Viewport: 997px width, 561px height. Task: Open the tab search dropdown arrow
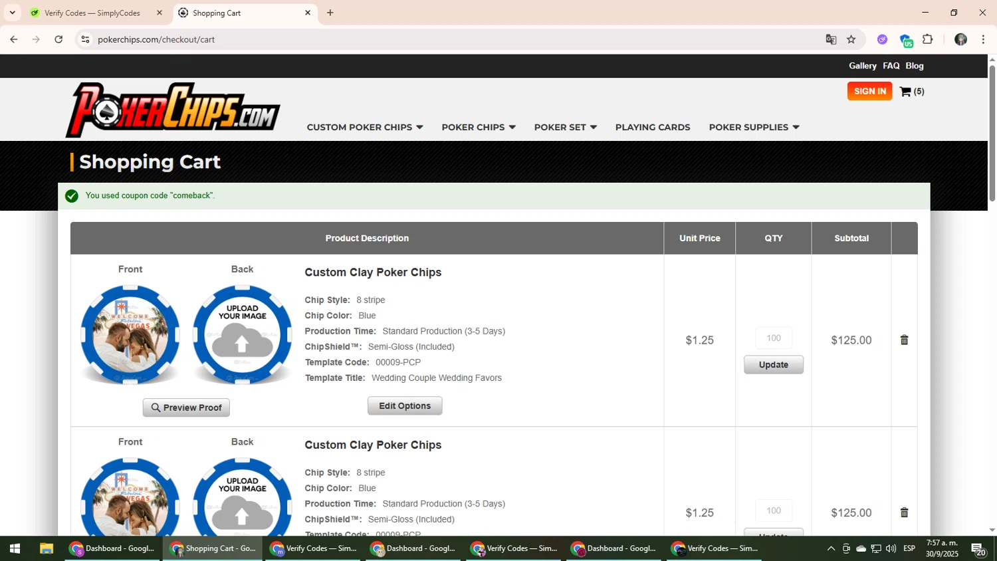coord(12,13)
